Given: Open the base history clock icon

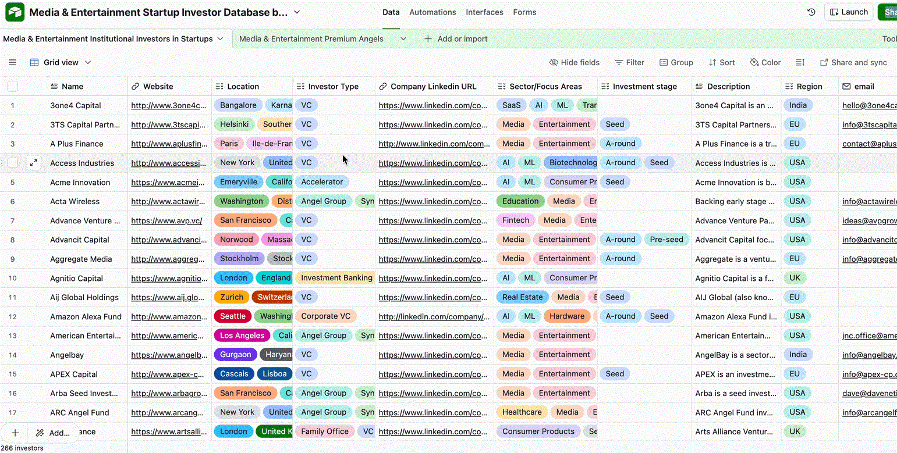Looking at the screenshot, I should click(x=811, y=12).
